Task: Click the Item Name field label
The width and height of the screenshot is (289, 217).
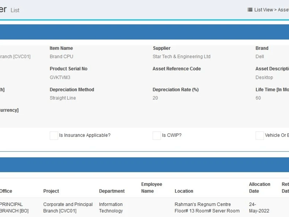Action: 61,48
